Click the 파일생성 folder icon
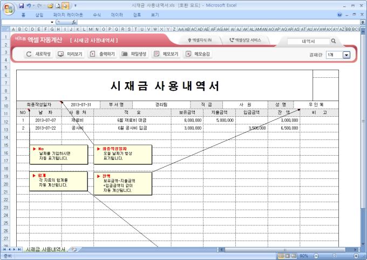This screenshot has width=367, height=260. 124,54
